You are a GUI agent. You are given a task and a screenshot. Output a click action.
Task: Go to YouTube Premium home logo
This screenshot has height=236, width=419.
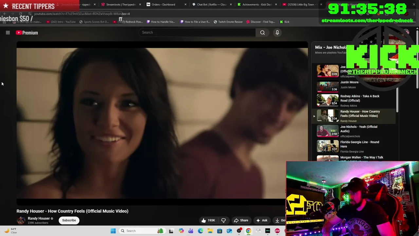pyautogui.click(x=27, y=32)
